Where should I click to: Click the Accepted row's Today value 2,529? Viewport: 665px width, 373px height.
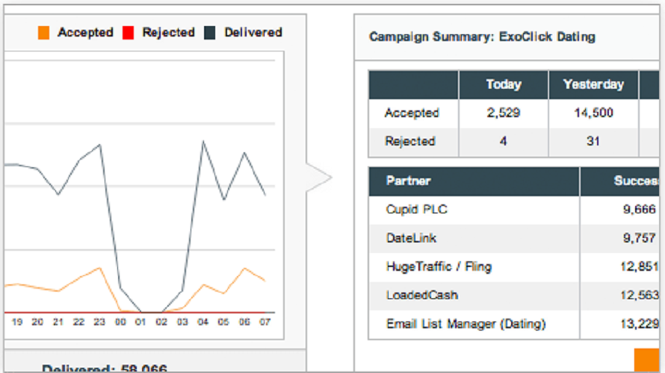(x=504, y=113)
